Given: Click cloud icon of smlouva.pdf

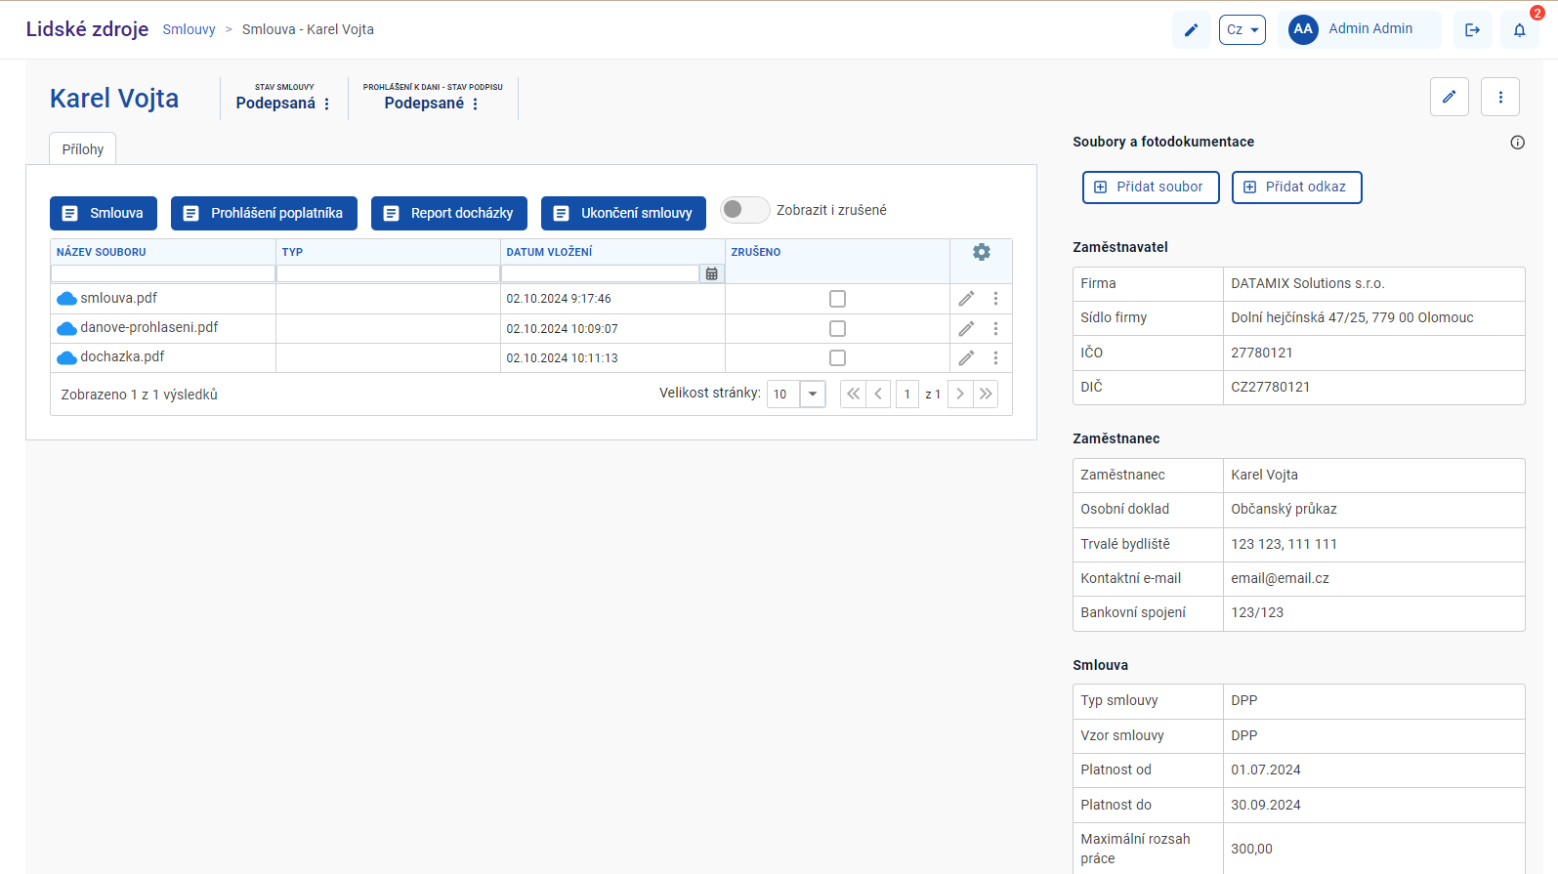Looking at the screenshot, I should point(66,299).
